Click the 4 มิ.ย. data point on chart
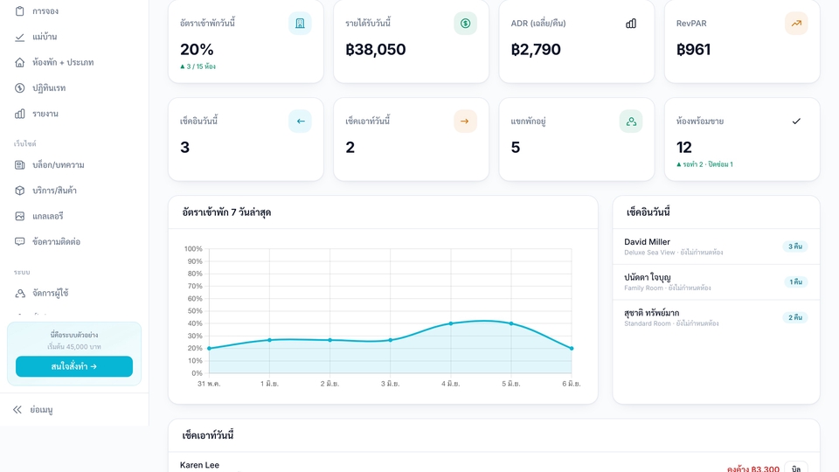This screenshot has width=839, height=472. [451, 323]
